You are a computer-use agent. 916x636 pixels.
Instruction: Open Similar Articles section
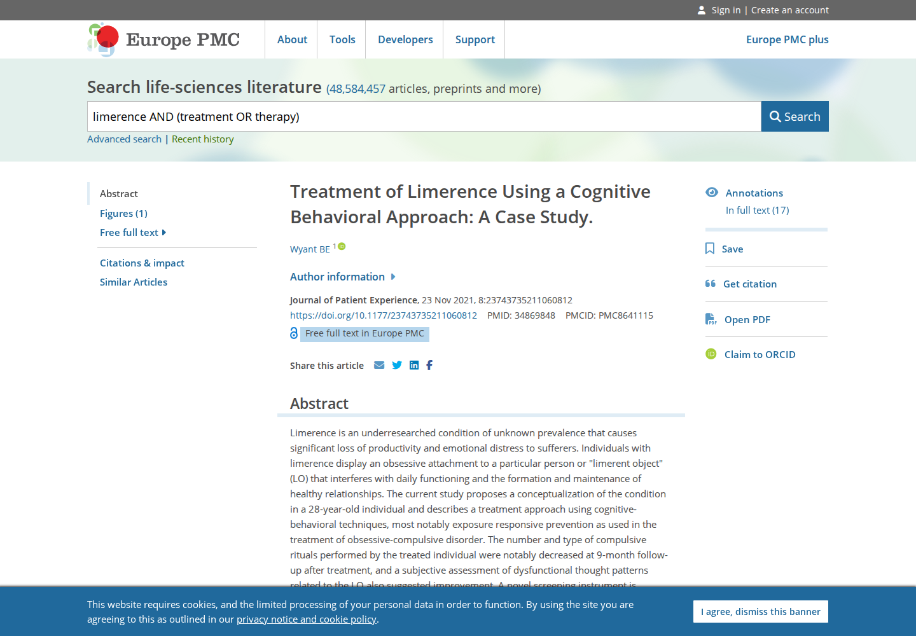pyautogui.click(x=134, y=282)
